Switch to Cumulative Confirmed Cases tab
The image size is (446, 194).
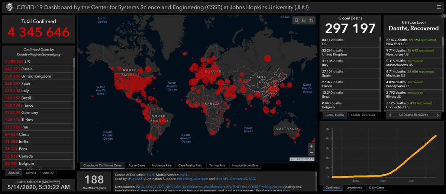coord(102,165)
